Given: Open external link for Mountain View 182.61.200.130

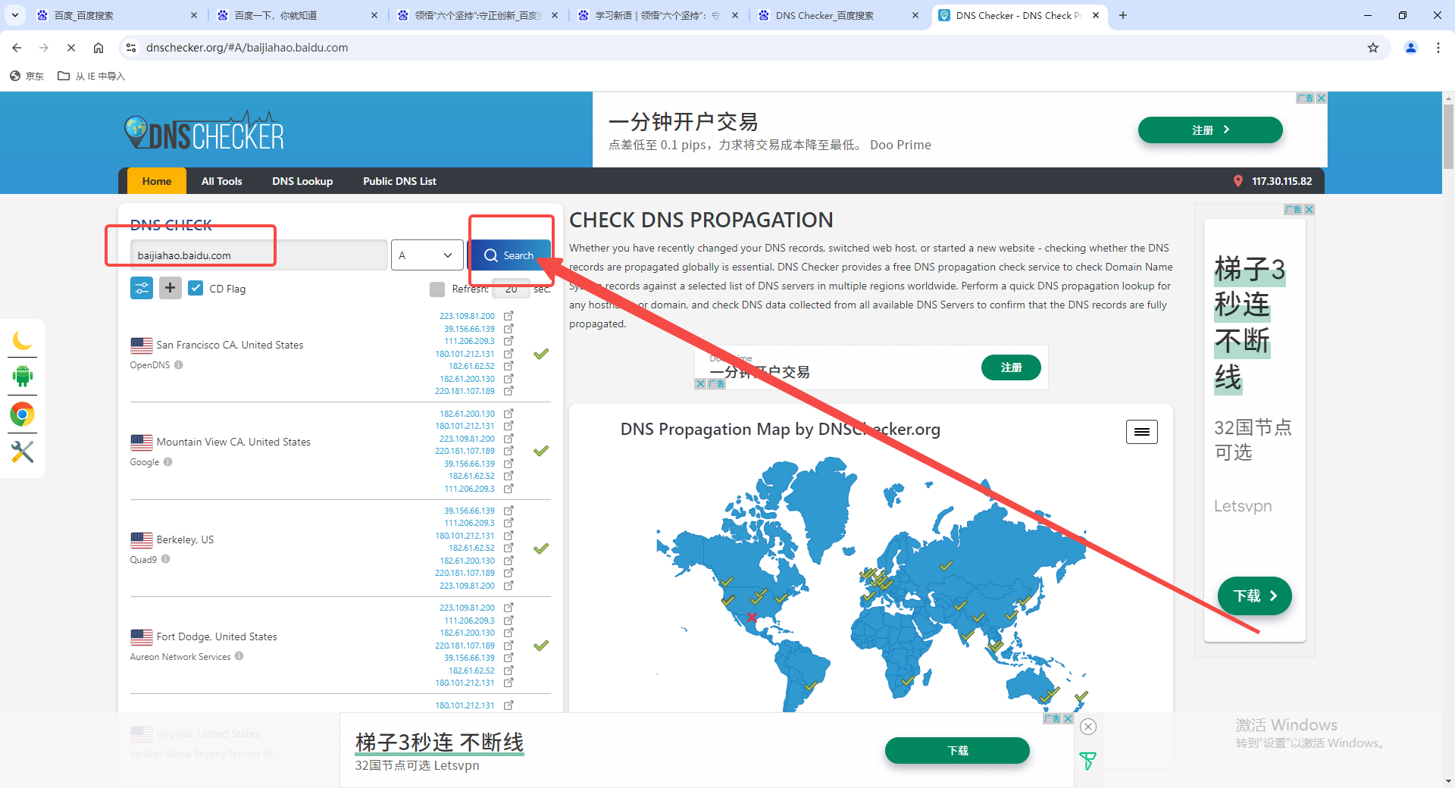Looking at the screenshot, I should click(x=508, y=414).
